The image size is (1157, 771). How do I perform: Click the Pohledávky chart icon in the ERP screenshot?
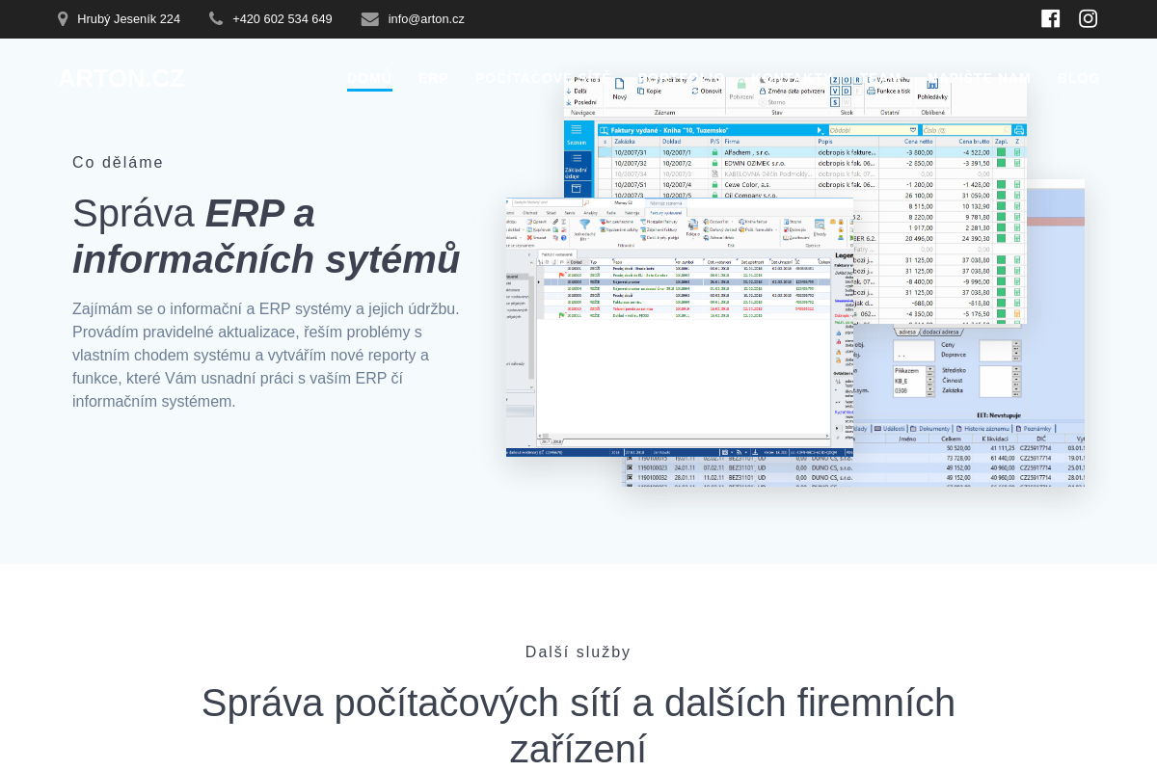[x=931, y=87]
